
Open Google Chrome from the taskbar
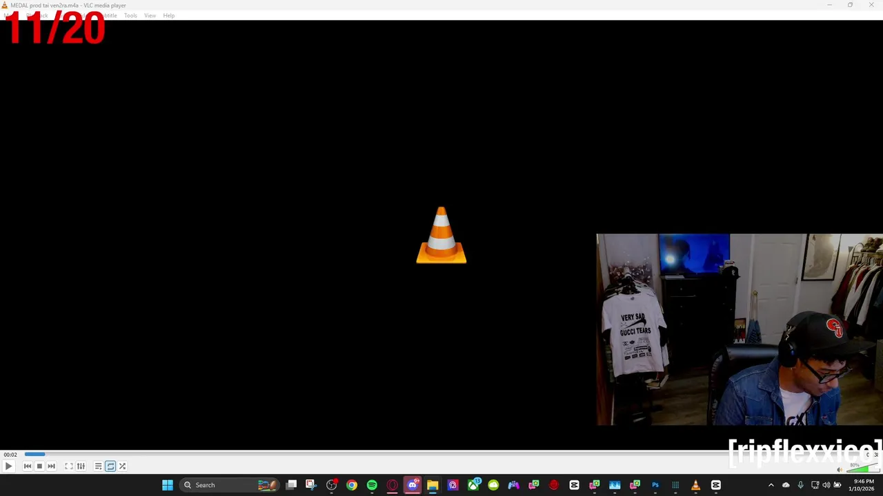352,485
